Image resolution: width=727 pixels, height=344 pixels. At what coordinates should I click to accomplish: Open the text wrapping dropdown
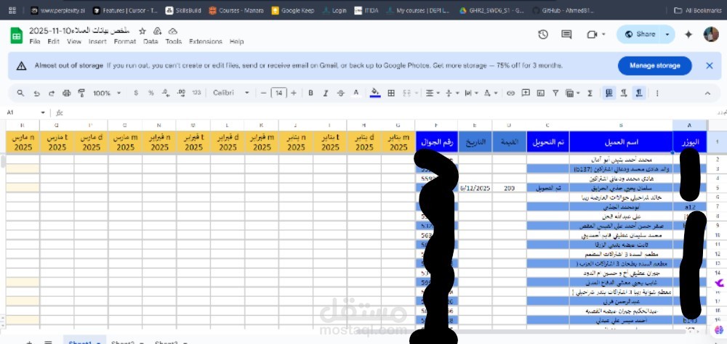tap(471, 93)
